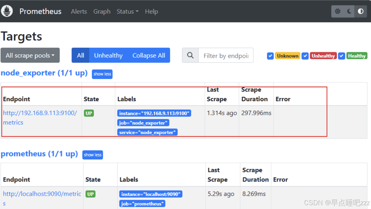The height and width of the screenshot is (209, 371).
Task: Click the Prometheus brand title
Action: click(40, 11)
